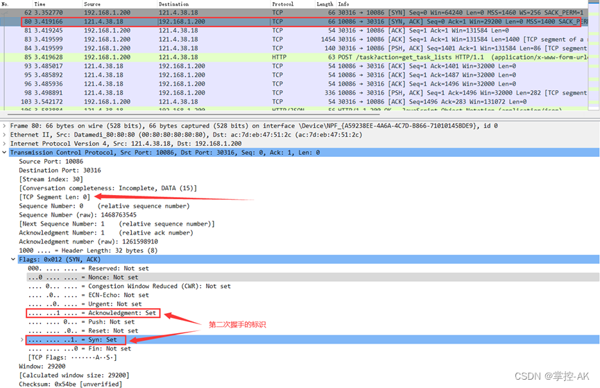This screenshot has width=600, height=388.
Task: Sort packets by Source column header
Action: click(x=92, y=4)
